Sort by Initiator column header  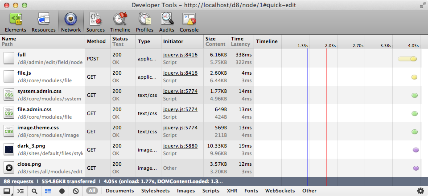(x=182, y=41)
